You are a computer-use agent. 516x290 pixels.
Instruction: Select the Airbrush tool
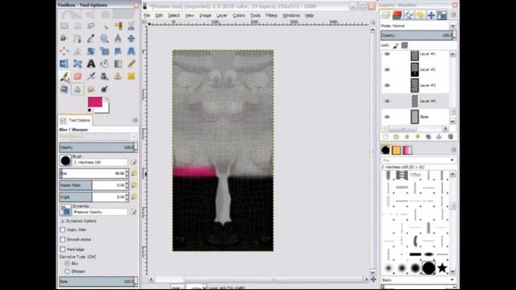91,77
